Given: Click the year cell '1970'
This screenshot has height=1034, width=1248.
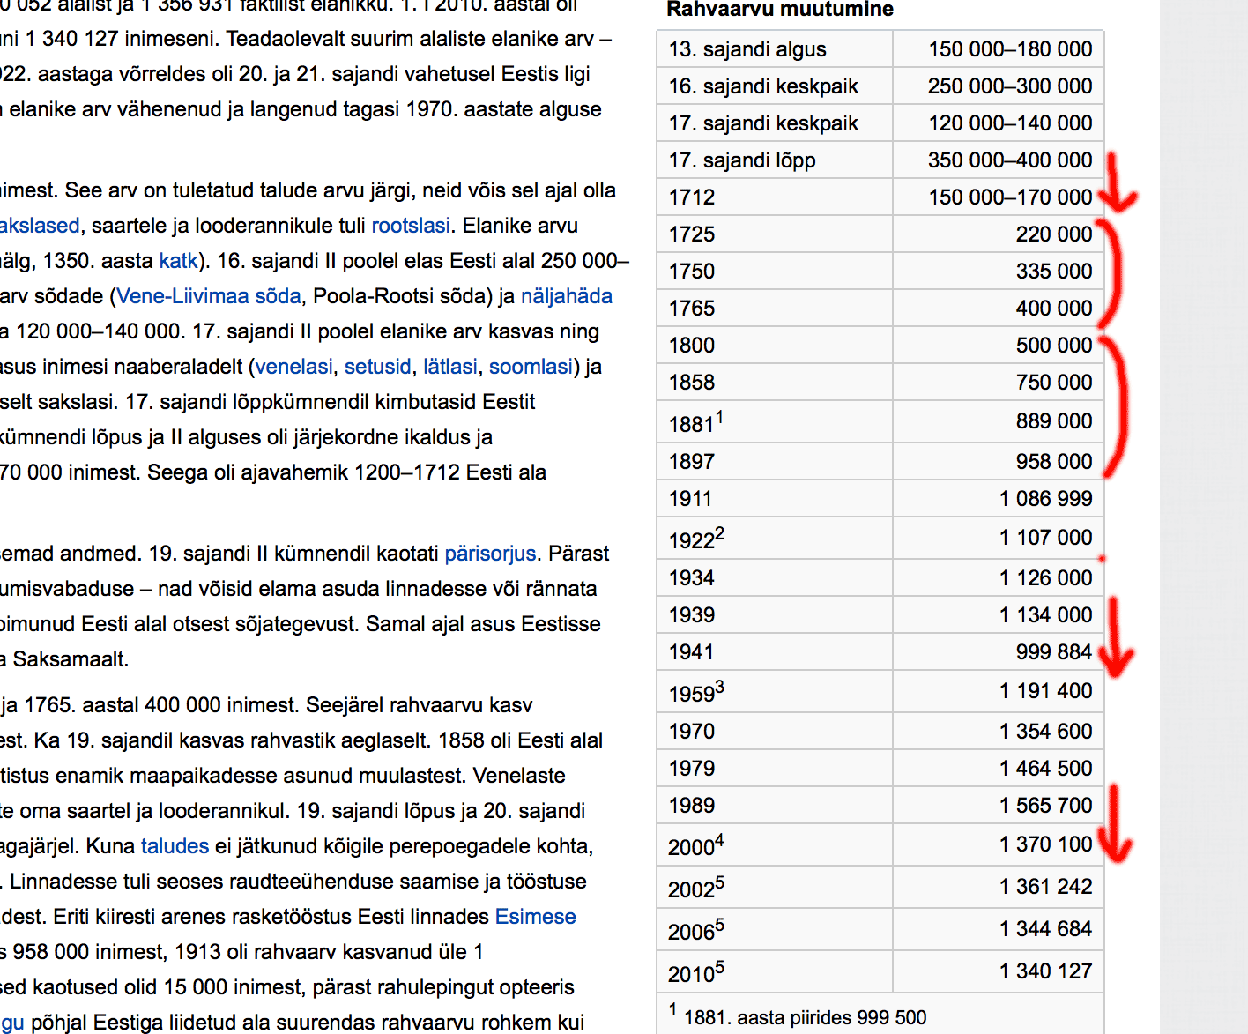Looking at the screenshot, I should click(x=692, y=732).
